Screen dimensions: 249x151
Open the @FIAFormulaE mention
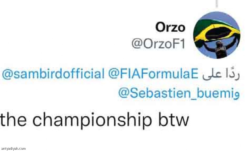point(153,75)
